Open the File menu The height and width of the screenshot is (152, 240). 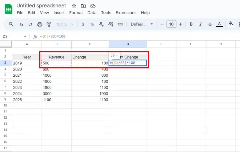click(x=20, y=13)
